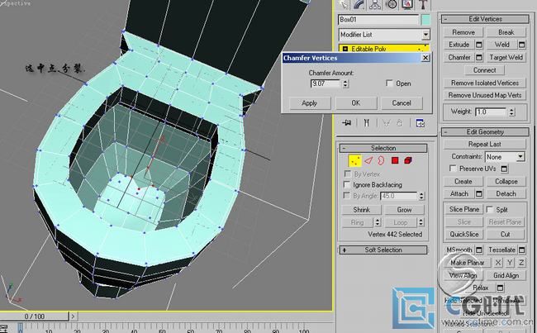This screenshot has height=333, width=537.
Task: Click the Grow selection button
Action: pos(404,210)
